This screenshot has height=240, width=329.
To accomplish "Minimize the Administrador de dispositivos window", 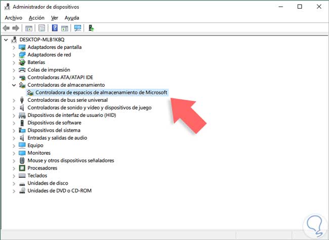I will (x=281, y=7).
